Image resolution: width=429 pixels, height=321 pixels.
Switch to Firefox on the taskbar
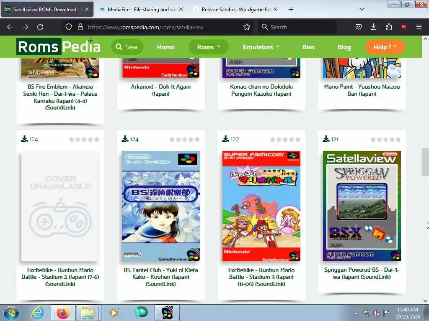(63, 313)
